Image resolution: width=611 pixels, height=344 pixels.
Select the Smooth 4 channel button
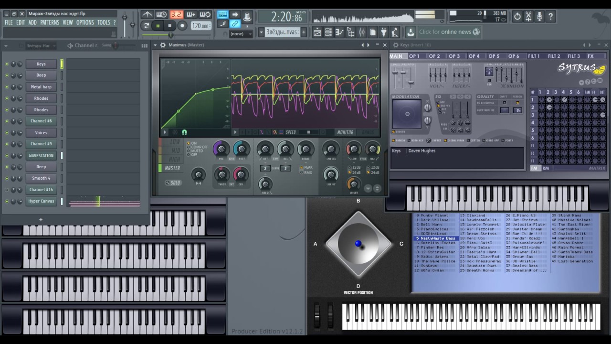point(41,178)
